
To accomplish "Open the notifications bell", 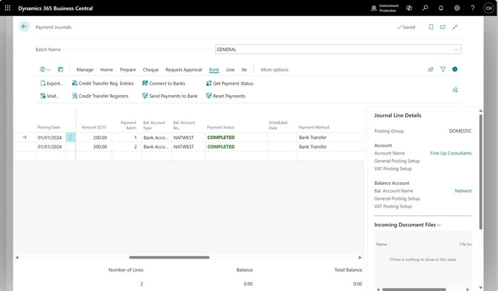I will pyautogui.click(x=441, y=8).
